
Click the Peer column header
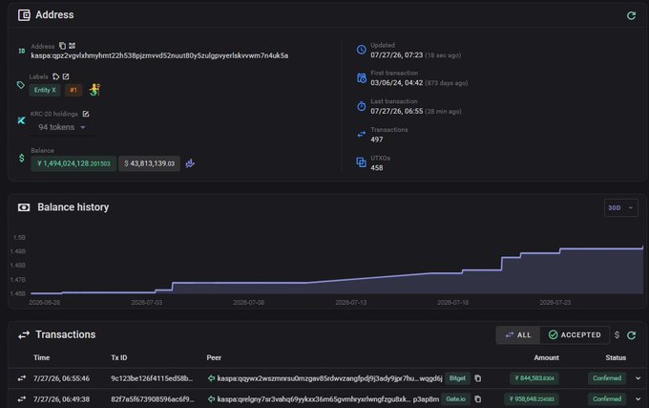pyautogui.click(x=214, y=357)
